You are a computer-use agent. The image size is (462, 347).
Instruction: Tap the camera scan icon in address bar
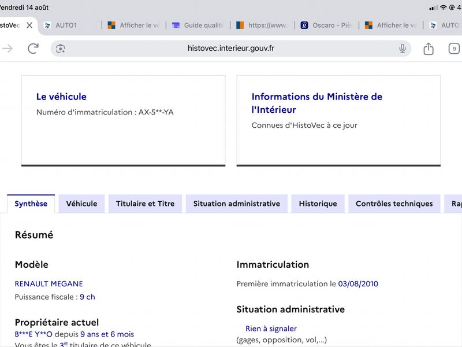click(x=61, y=49)
